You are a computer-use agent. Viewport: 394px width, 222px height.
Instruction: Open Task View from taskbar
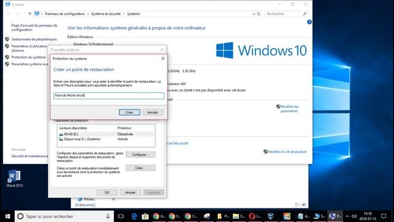click(121, 216)
